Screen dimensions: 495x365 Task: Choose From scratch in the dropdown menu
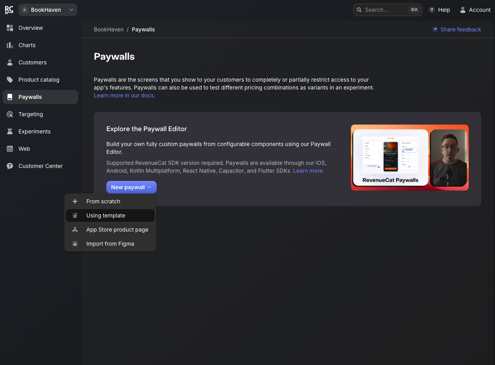coord(103,201)
